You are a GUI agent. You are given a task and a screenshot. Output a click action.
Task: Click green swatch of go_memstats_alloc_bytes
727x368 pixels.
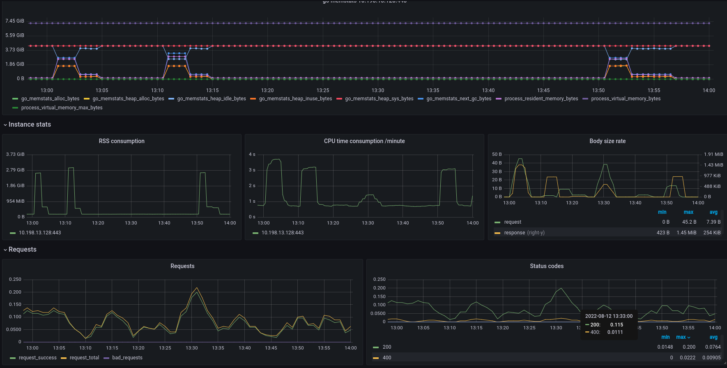click(15, 99)
